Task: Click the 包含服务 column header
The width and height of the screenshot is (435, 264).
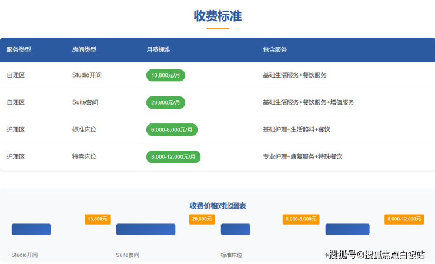Action: pyautogui.click(x=275, y=50)
